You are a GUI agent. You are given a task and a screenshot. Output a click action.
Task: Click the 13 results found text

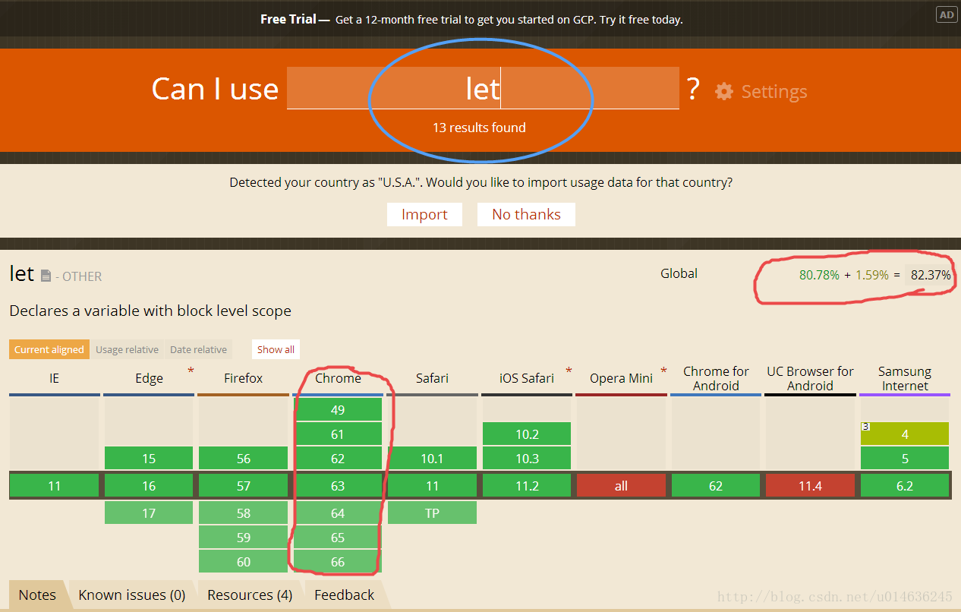pos(479,128)
